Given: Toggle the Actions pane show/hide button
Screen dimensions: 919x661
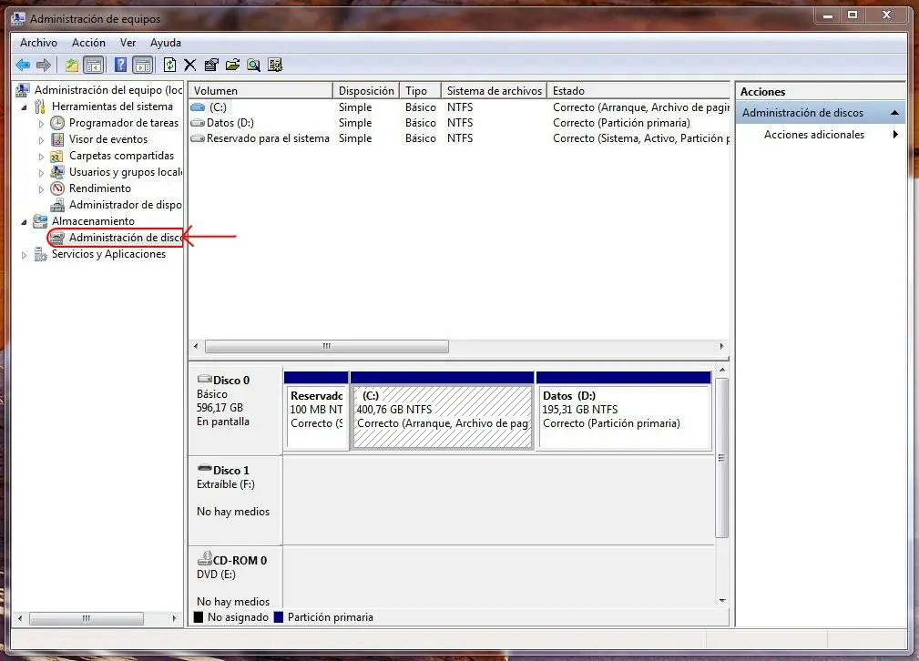Looking at the screenshot, I should pyautogui.click(x=142, y=65).
